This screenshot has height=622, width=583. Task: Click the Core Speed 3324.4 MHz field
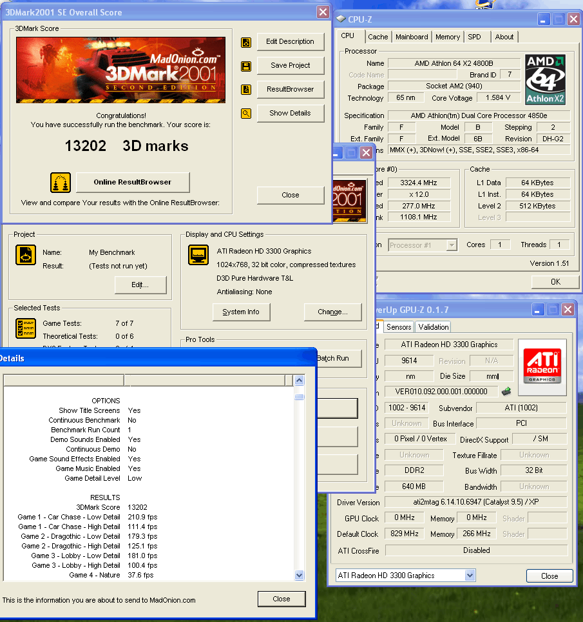pos(419,183)
